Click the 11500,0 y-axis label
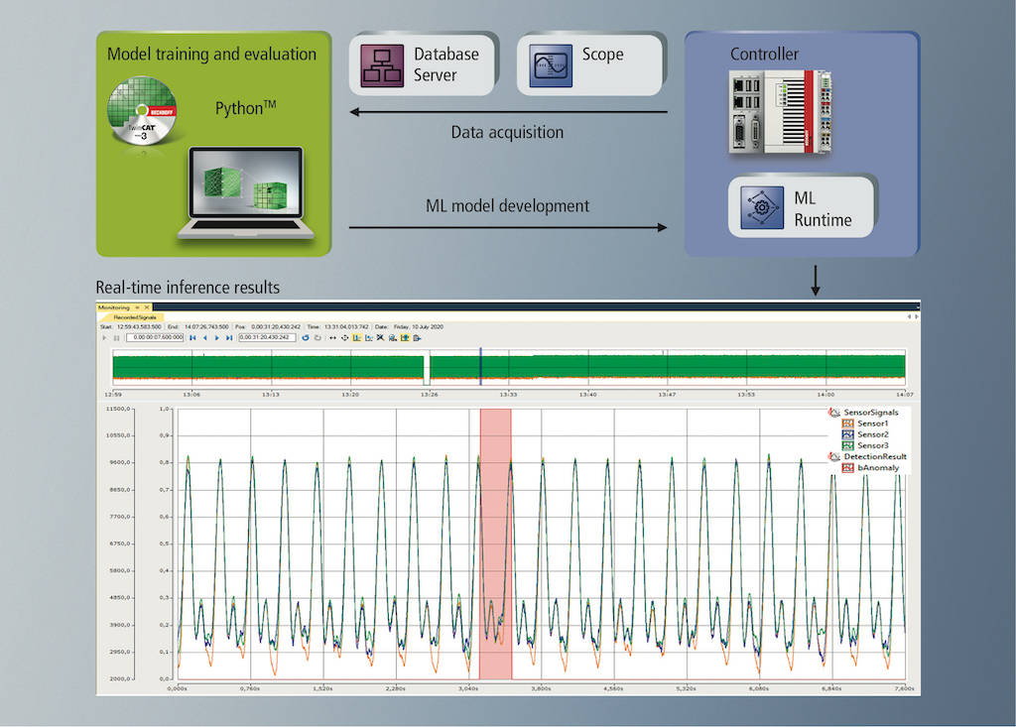The image size is (1016, 727). pyautogui.click(x=118, y=409)
